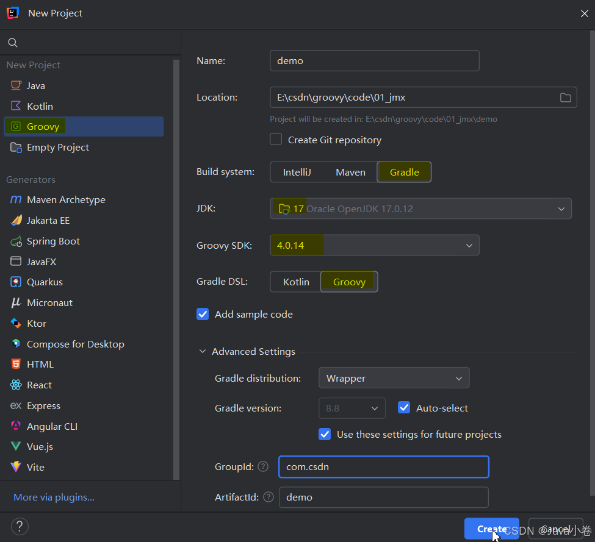This screenshot has height=542, width=595.
Task: Select Empty Project type
Action: [x=84, y=147]
